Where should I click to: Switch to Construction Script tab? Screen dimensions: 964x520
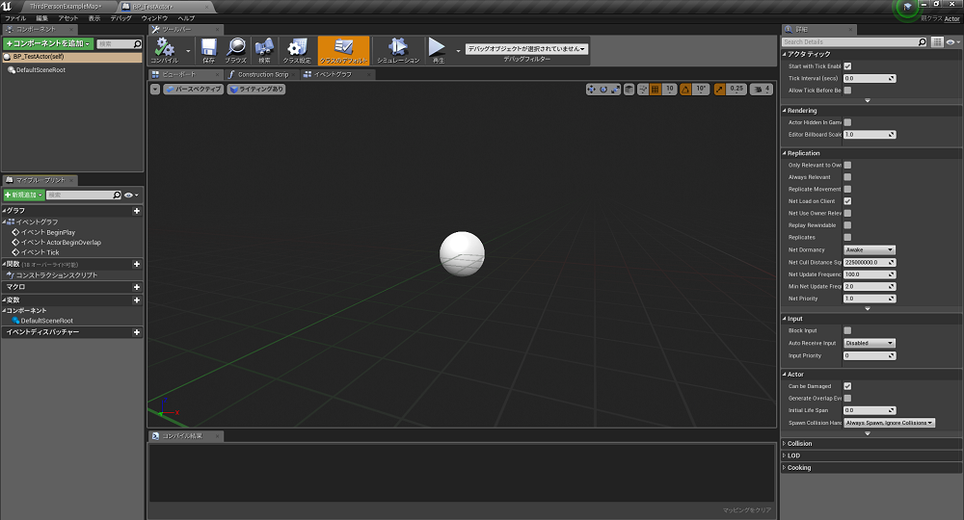[262, 74]
